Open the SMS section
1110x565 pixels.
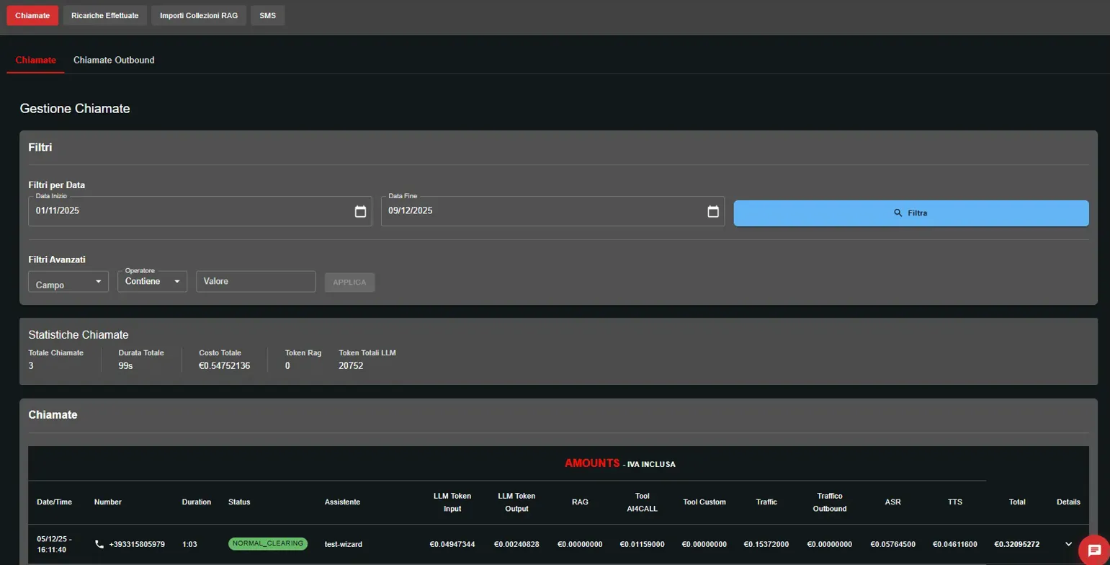coord(267,15)
